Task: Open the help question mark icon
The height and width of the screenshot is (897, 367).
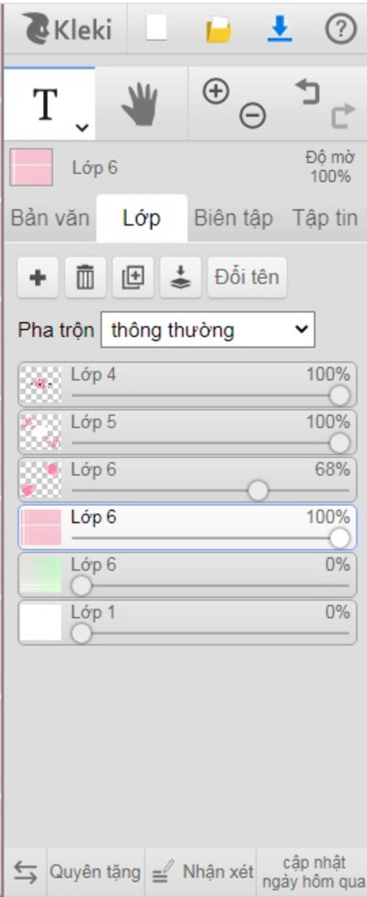Action: [x=340, y=29]
